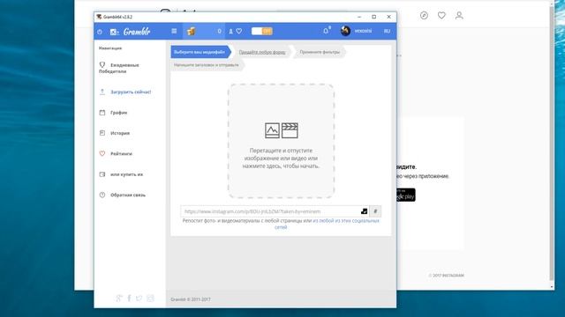Select the 'Выберите ваш медиафайл' step tab
565x317 pixels.
click(200, 52)
